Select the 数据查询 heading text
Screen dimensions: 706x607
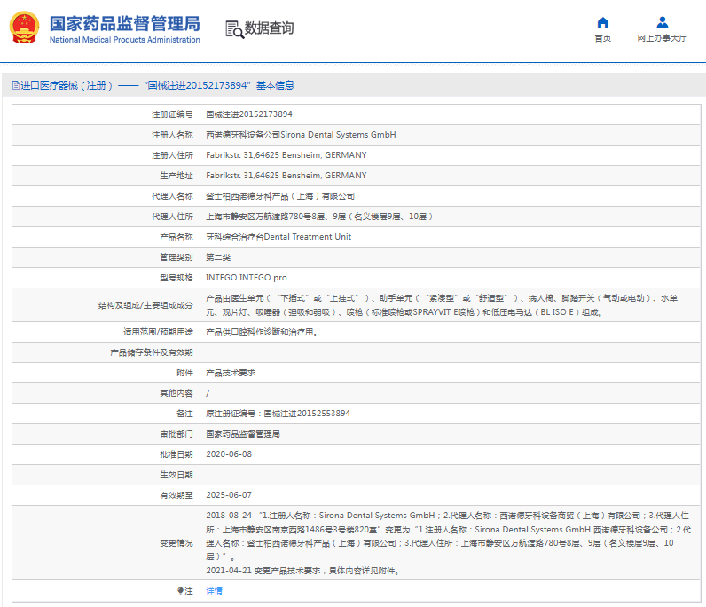point(269,28)
